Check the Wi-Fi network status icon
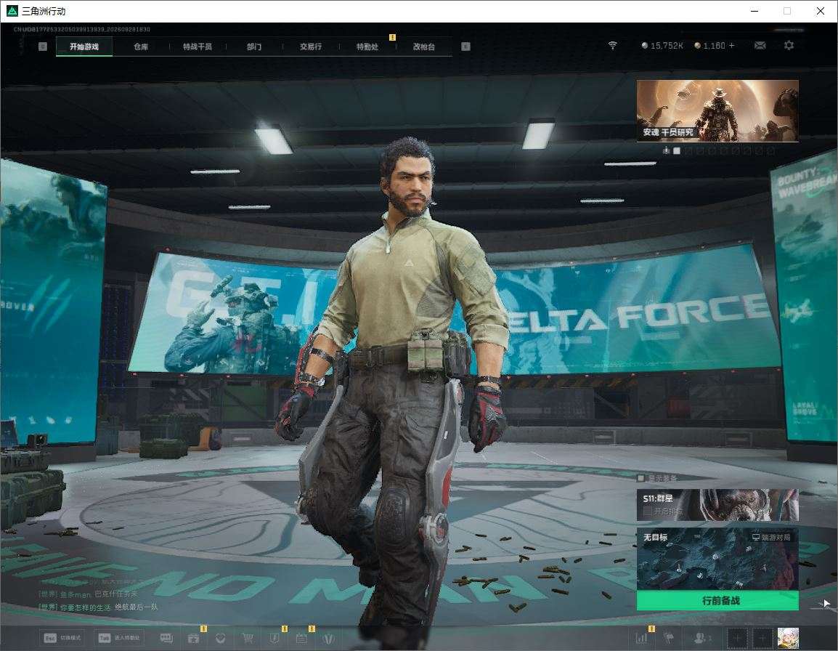 (612, 46)
